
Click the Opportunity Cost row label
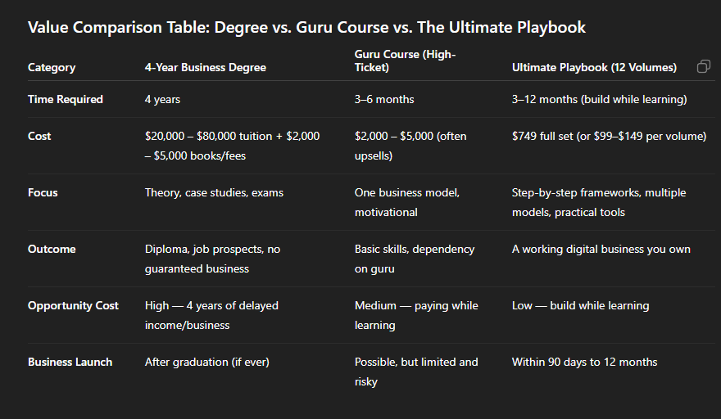pyautogui.click(x=73, y=306)
